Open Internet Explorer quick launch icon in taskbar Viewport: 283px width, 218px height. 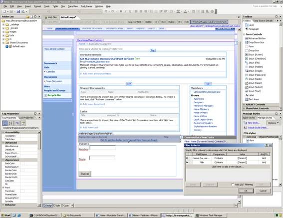19,216
